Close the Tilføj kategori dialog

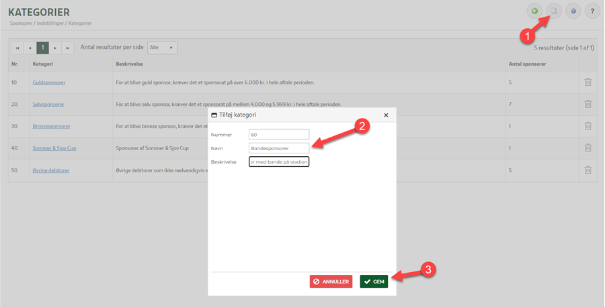point(386,115)
